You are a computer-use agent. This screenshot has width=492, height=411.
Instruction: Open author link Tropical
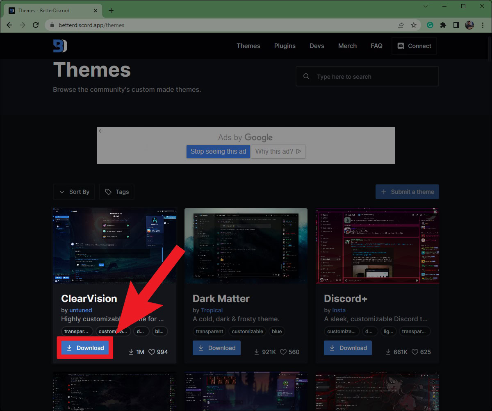tap(212, 310)
